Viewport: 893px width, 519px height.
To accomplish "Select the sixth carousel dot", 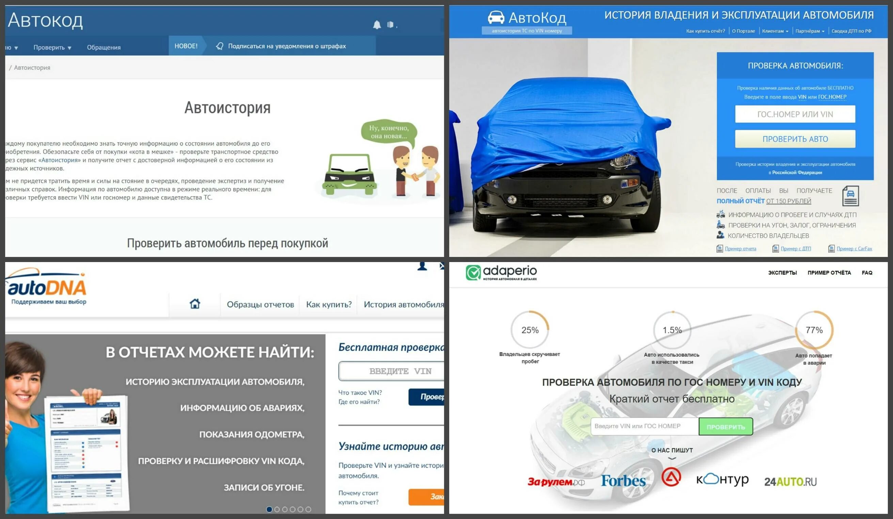I will click(x=308, y=509).
